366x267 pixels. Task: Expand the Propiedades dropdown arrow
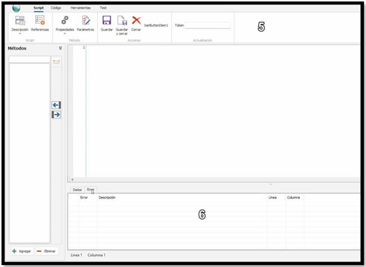click(x=64, y=34)
